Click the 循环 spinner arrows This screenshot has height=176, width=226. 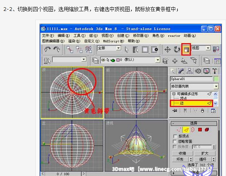tap(214, 159)
